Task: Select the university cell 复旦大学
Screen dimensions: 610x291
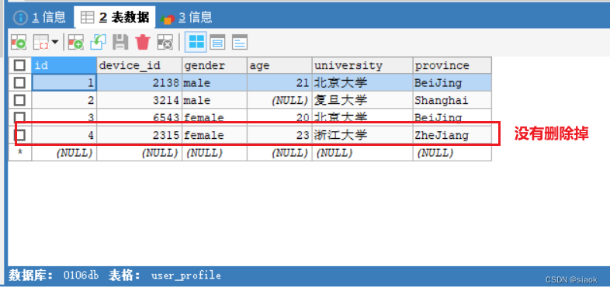Action: tap(362, 100)
